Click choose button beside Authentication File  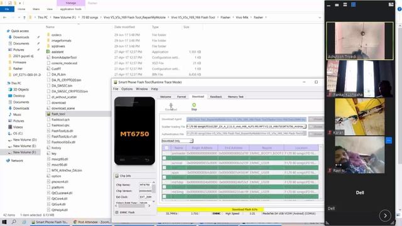click(x=316, y=134)
